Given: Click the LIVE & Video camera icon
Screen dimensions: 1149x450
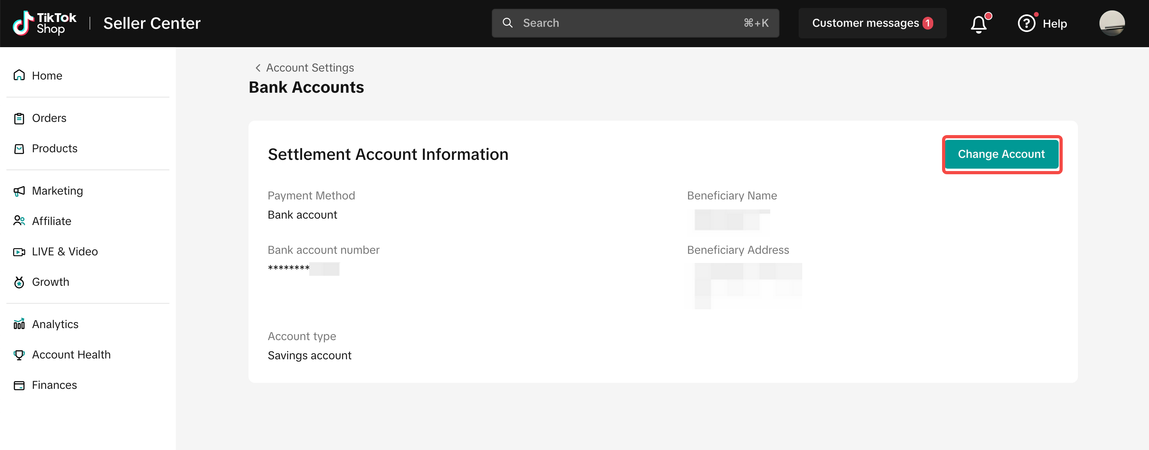Looking at the screenshot, I should coord(19,251).
